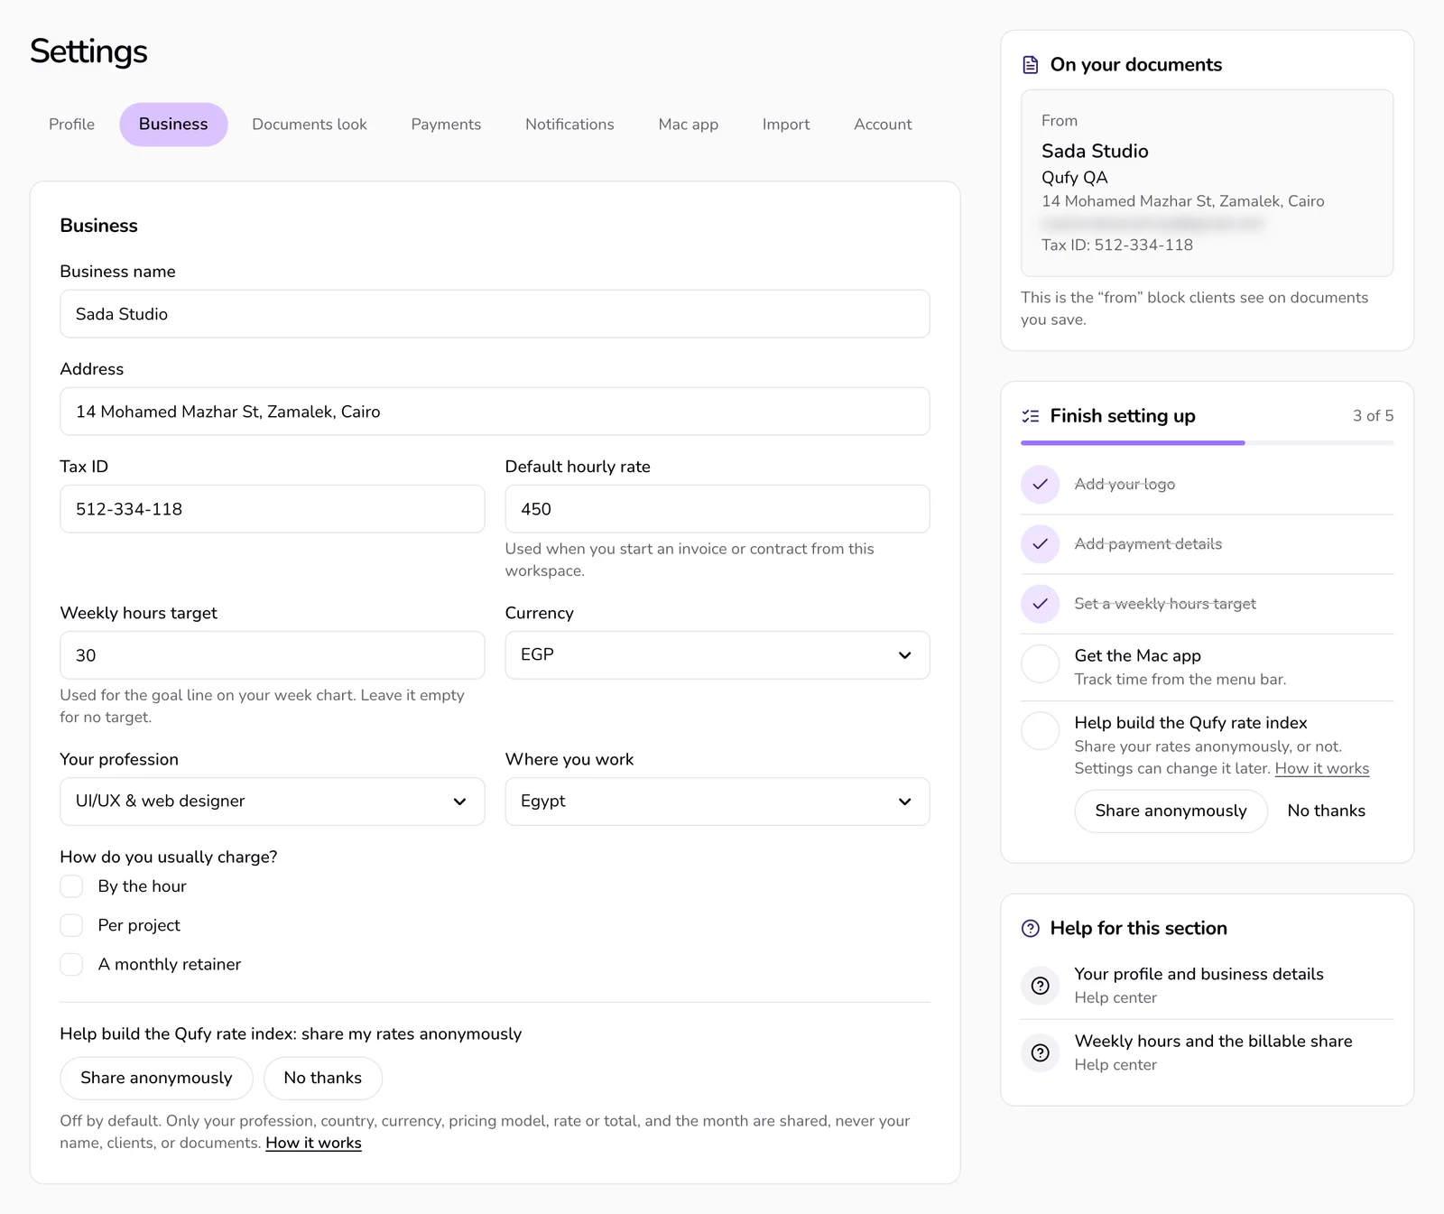Click the question mark icon beside Help for this section
Viewport: 1444px width, 1214px height.
coord(1030,929)
